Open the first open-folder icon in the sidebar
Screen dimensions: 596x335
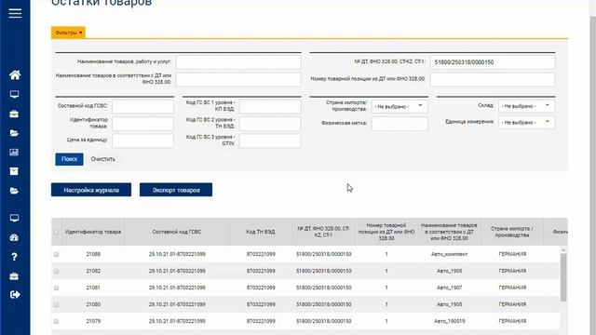pyautogui.click(x=14, y=133)
